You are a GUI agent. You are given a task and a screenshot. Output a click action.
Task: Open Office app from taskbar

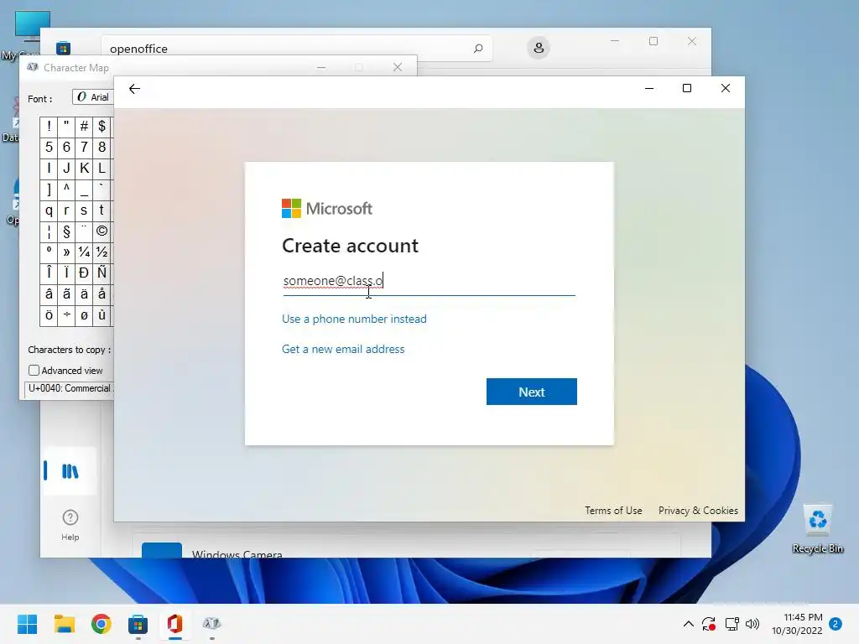coord(174,624)
